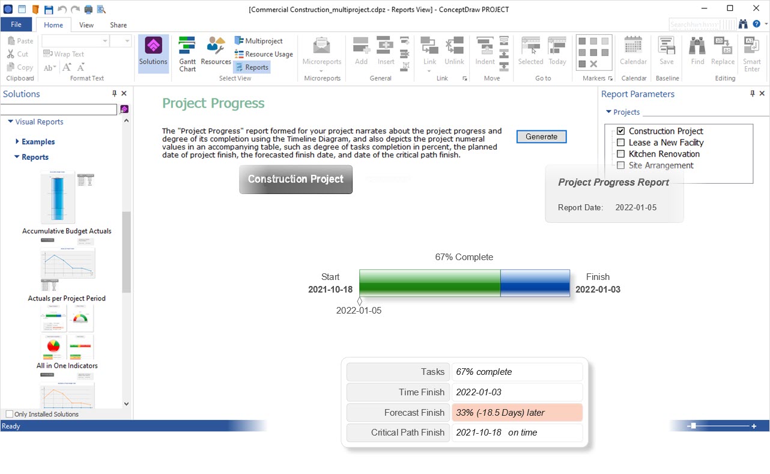Select the Reports view button
The height and width of the screenshot is (474, 770).
pos(252,67)
